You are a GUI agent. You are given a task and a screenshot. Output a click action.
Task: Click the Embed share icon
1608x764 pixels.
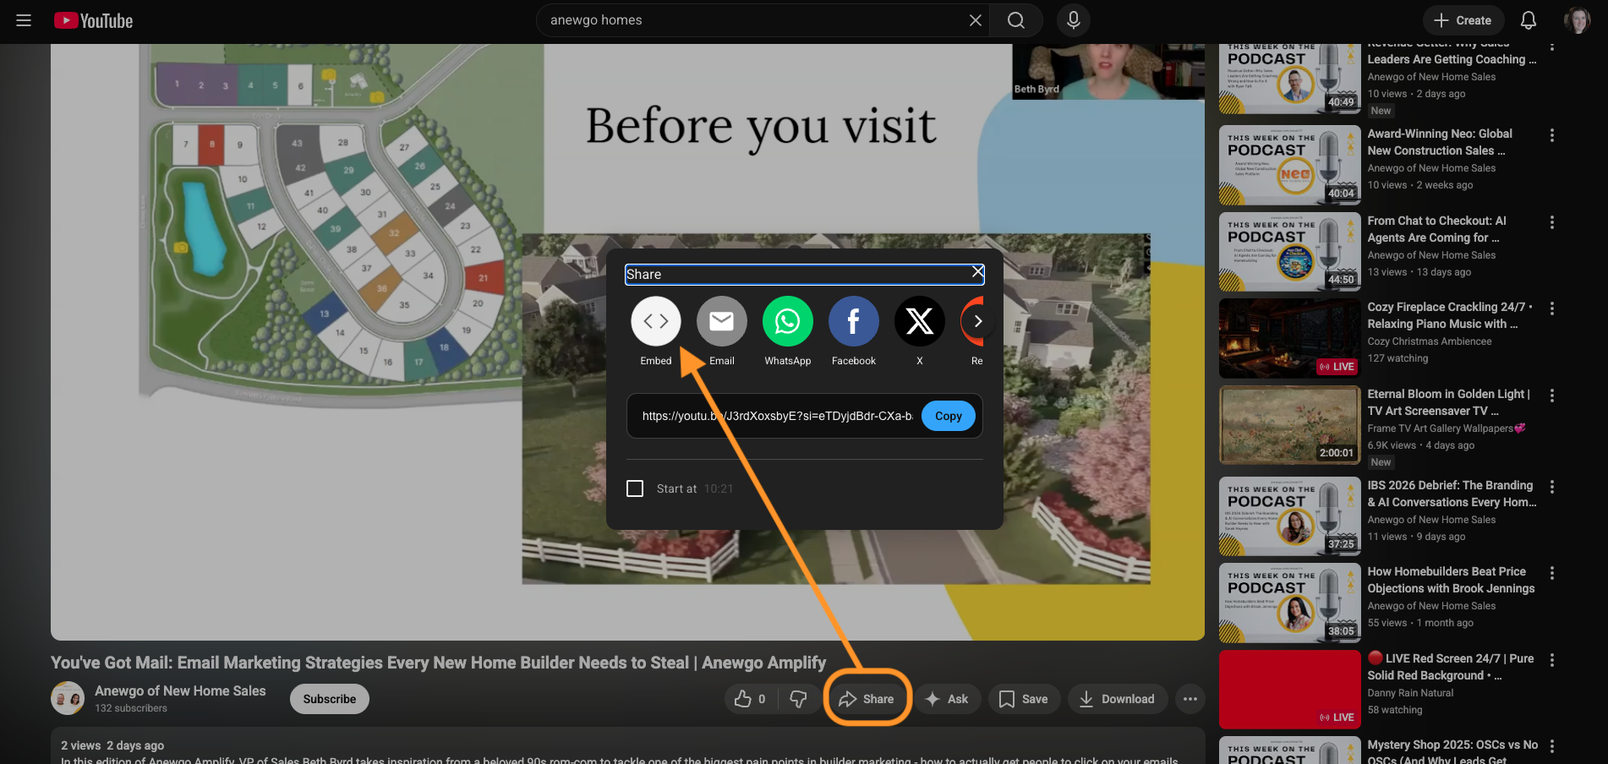(x=655, y=322)
